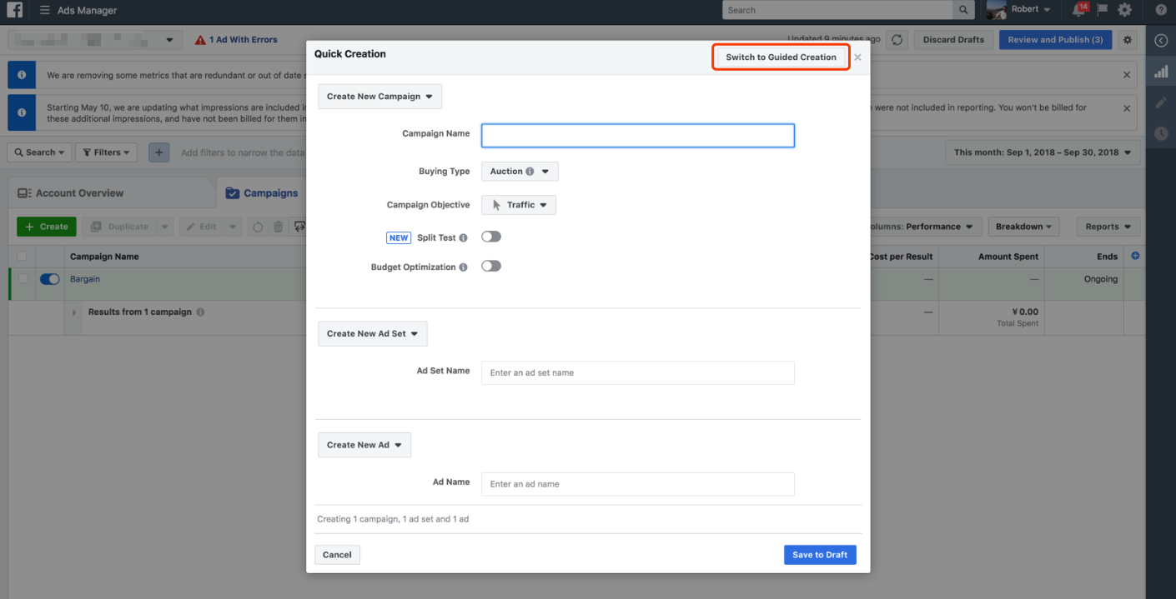Turn off the Bargain campaign toggle

click(50, 279)
